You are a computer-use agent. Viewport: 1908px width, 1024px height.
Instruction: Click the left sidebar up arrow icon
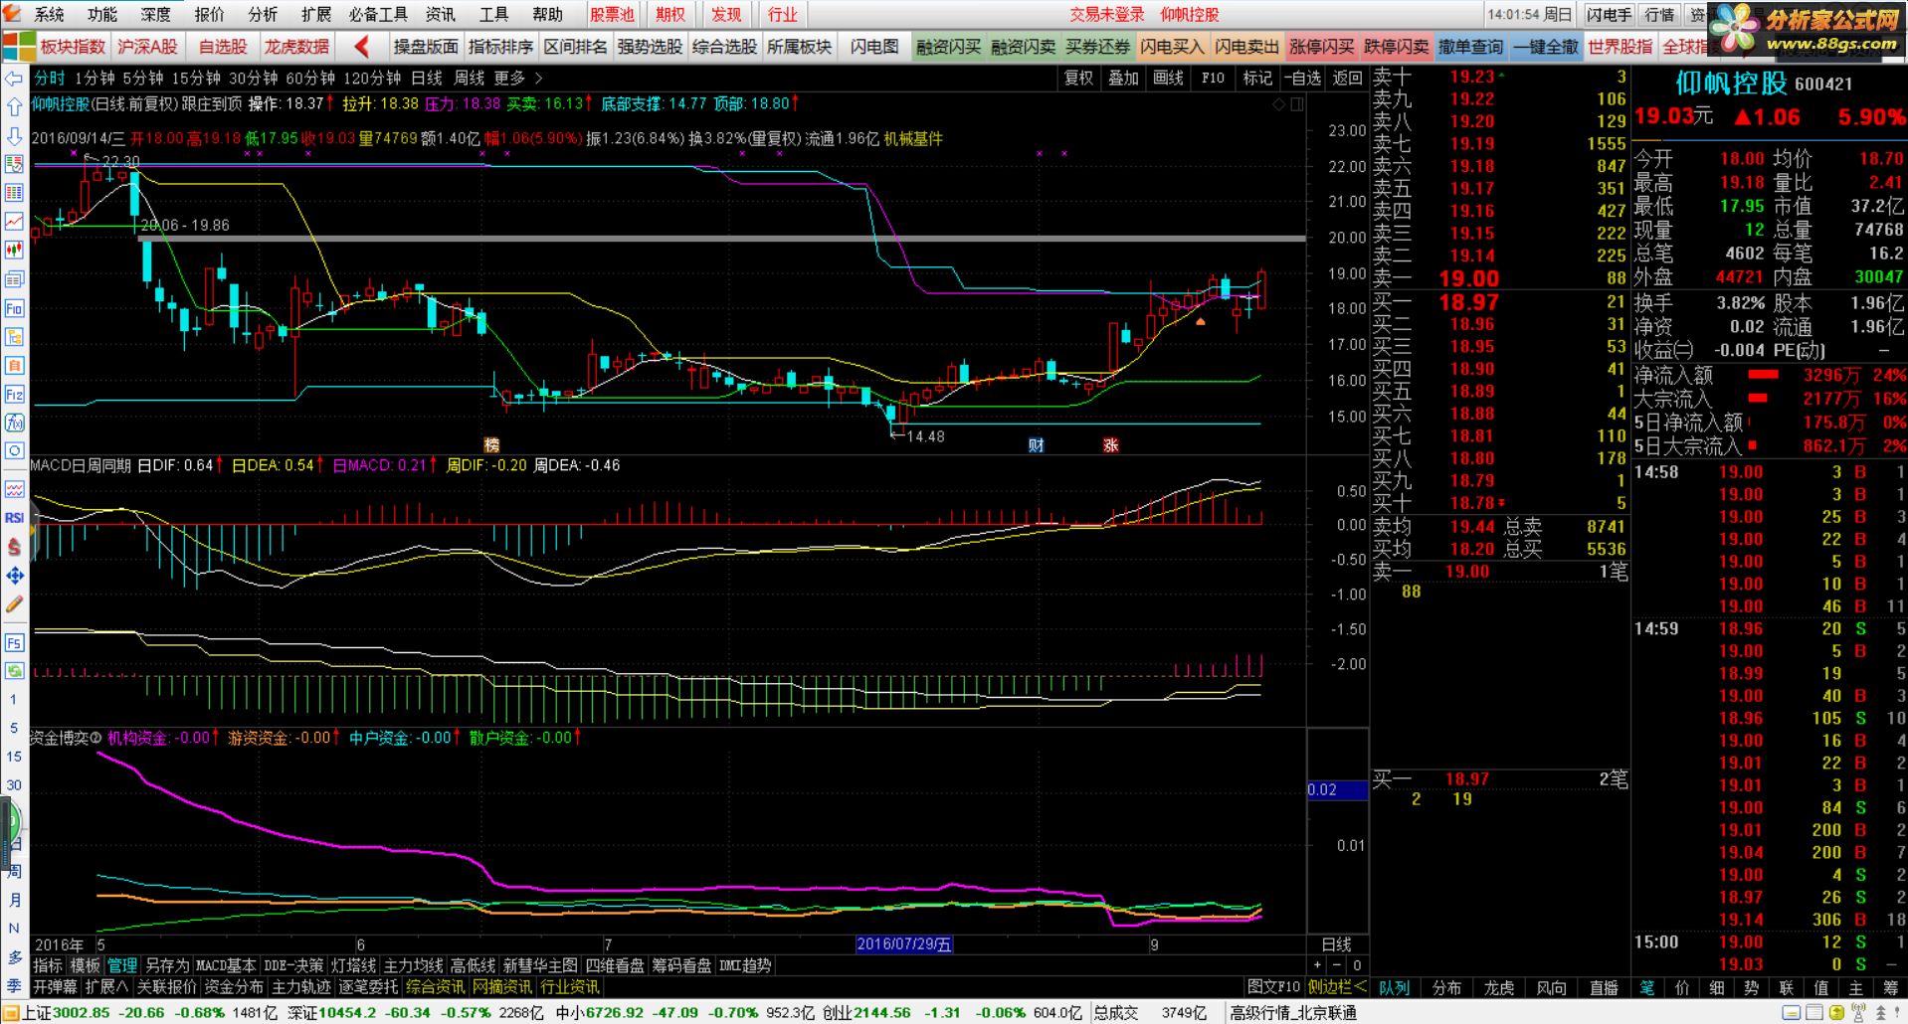pos(14,106)
